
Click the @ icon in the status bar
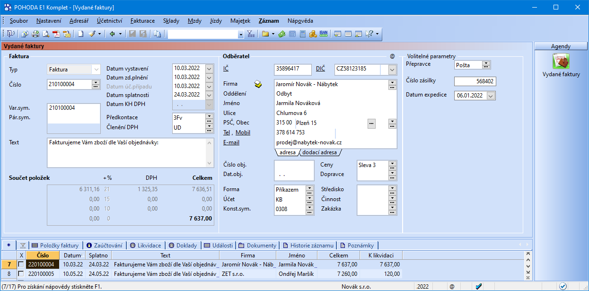(x=452, y=286)
